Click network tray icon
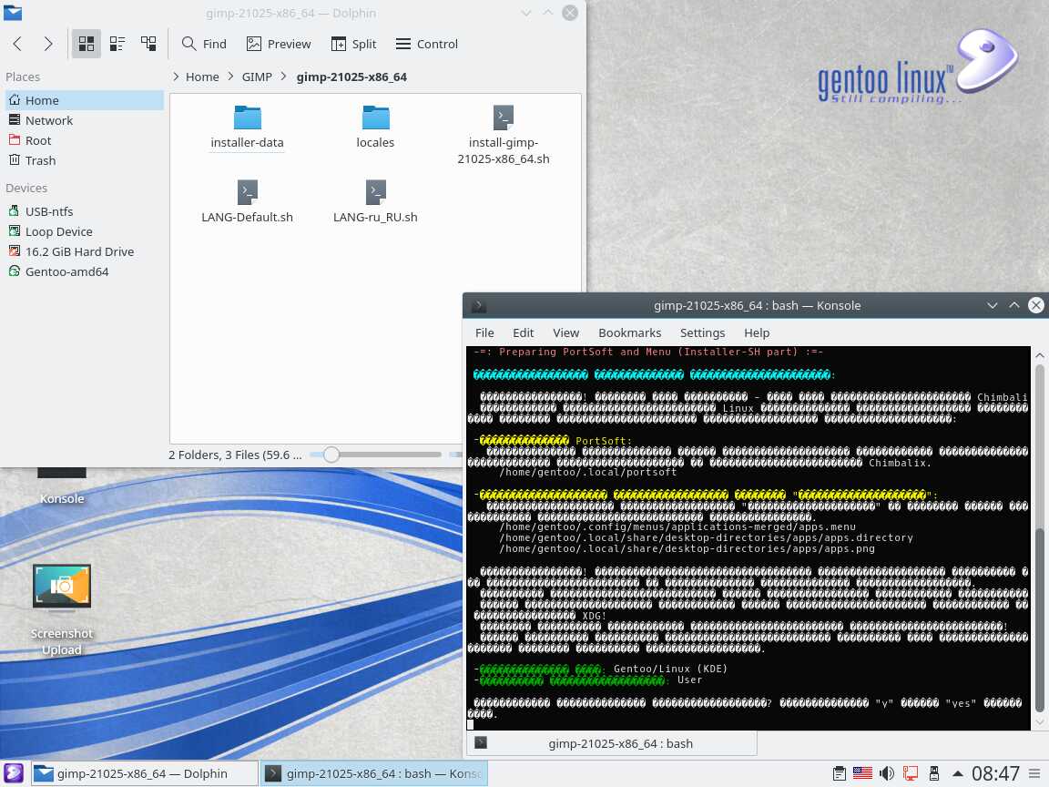This screenshot has width=1049, height=787. 911,773
